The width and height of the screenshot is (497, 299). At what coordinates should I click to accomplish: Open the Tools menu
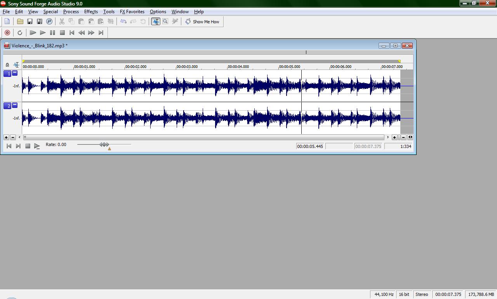(x=109, y=12)
